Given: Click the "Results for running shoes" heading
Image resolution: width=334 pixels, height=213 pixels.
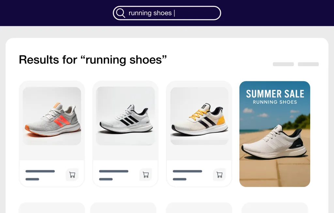Looking at the screenshot, I should click(93, 60).
